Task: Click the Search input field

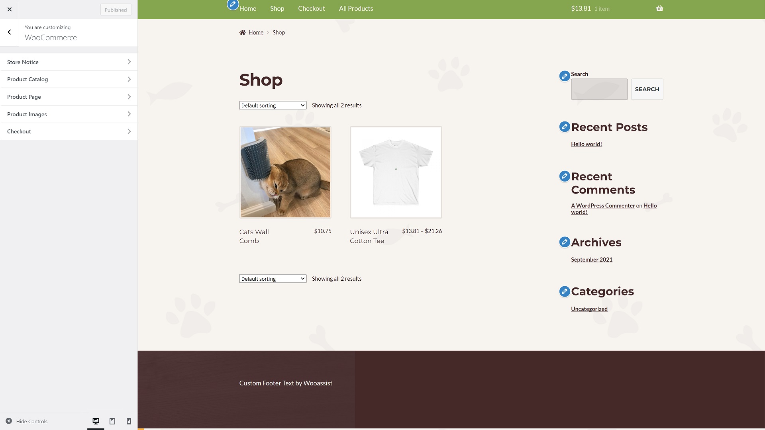Action: tap(599, 89)
